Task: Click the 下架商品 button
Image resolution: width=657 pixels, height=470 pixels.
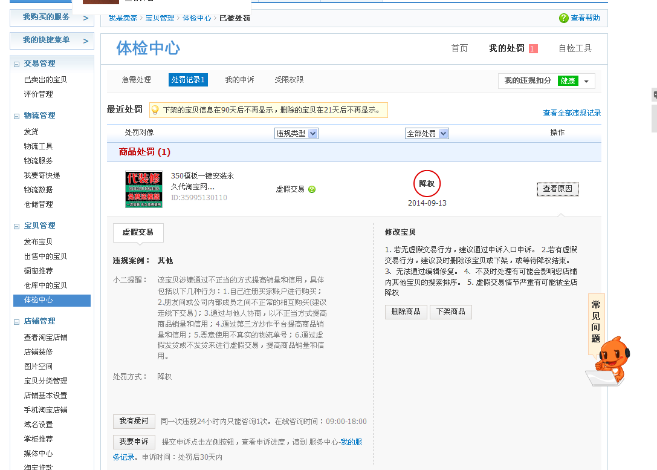Action: (450, 312)
